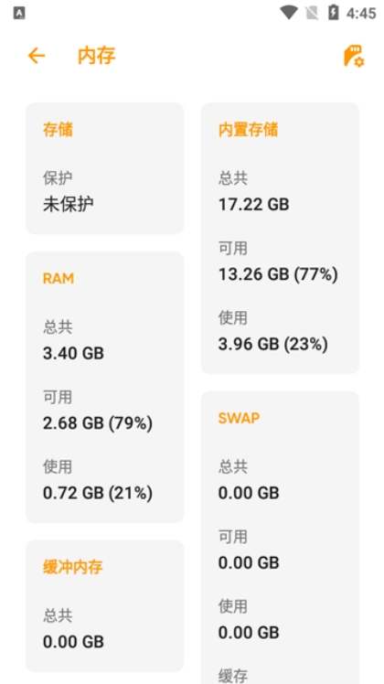Image resolution: width=384 pixels, height=684 pixels.
Task: Tap 13.26 GB (77%) available storage
Action: [x=278, y=274]
